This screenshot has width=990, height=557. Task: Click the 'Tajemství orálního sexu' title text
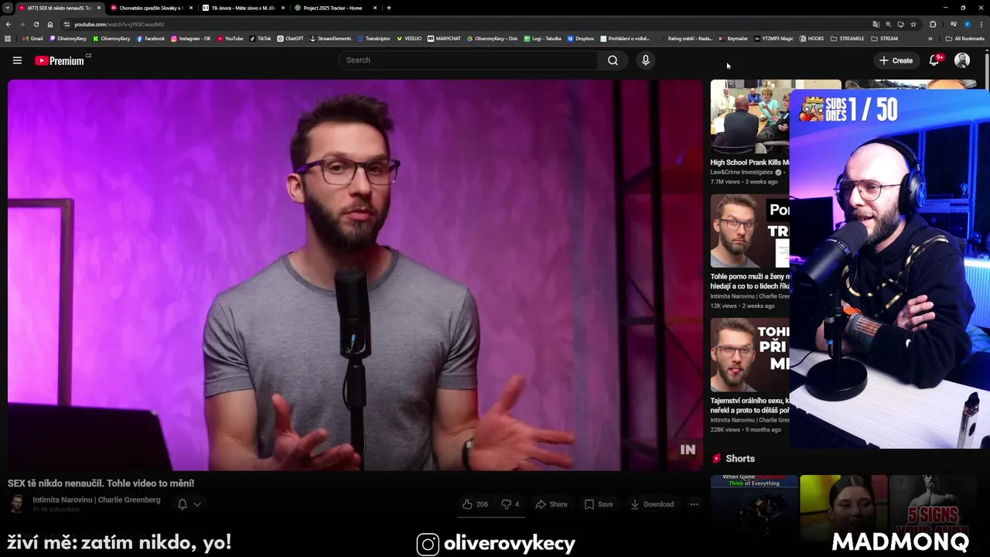(750, 405)
